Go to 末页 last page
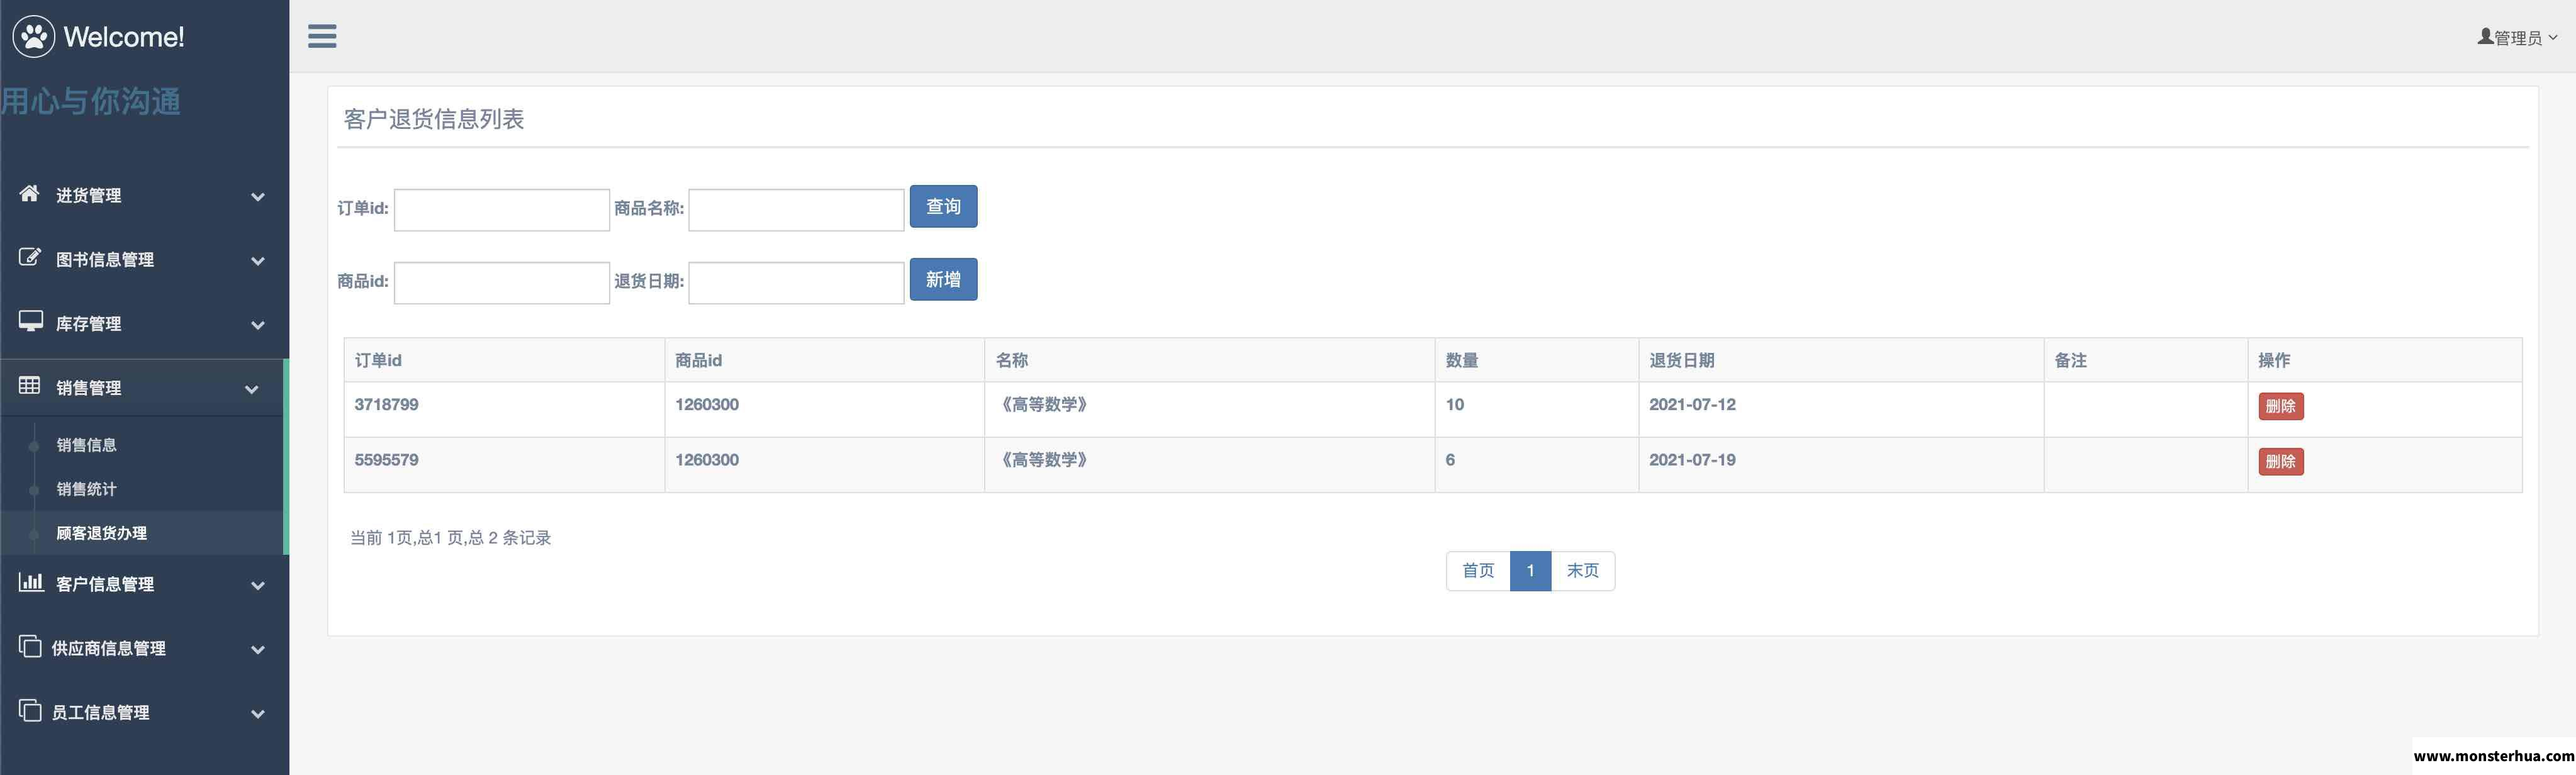 pos(1583,571)
